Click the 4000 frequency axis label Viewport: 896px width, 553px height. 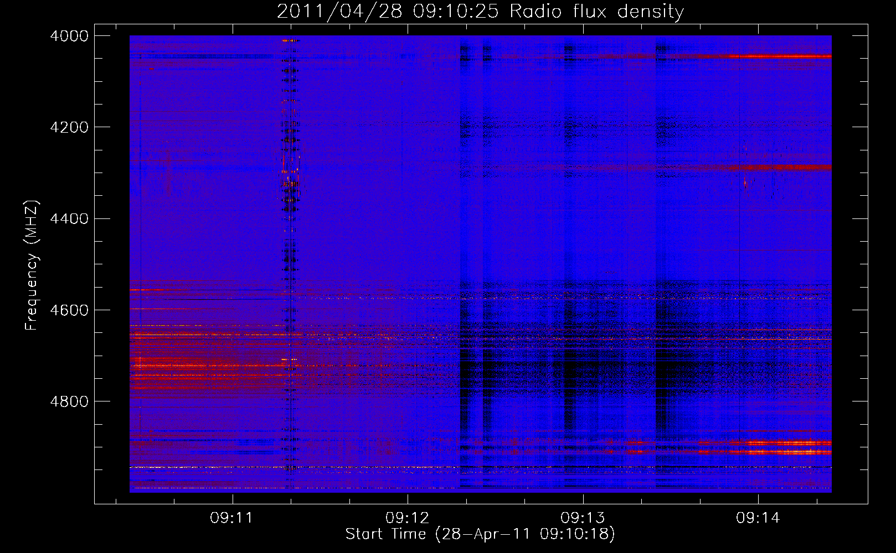pyautogui.click(x=69, y=36)
